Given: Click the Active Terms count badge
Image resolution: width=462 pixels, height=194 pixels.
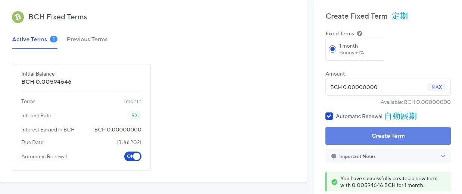Looking at the screenshot, I should click(x=53, y=39).
